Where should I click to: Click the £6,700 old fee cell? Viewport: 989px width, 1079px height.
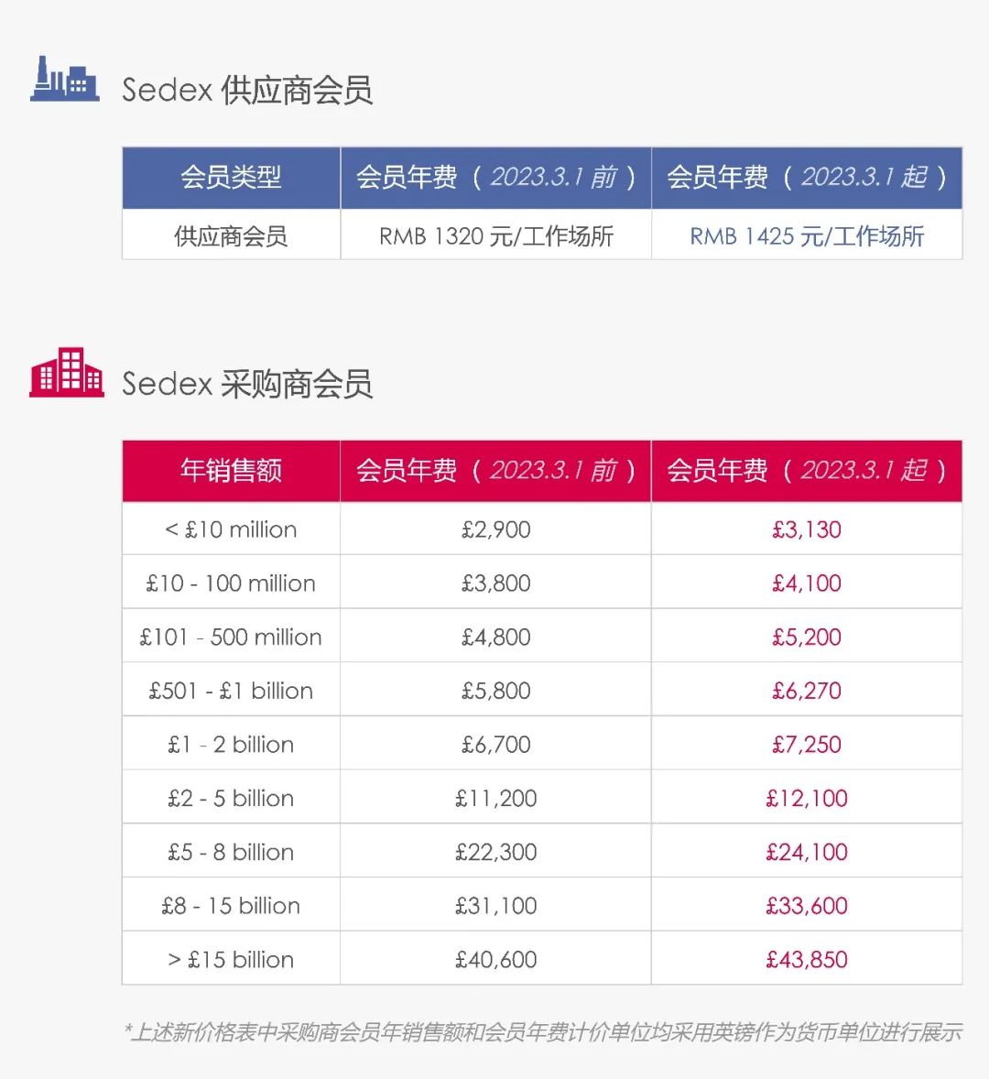pyautogui.click(x=495, y=745)
